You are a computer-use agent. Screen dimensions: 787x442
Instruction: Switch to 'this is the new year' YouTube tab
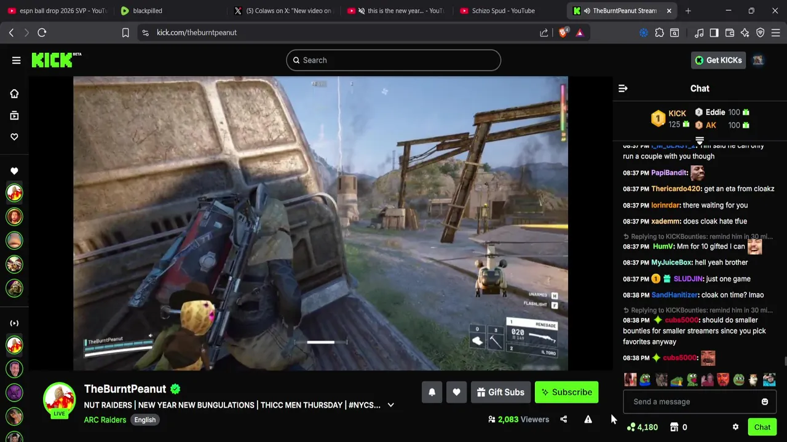tap(397, 10)
